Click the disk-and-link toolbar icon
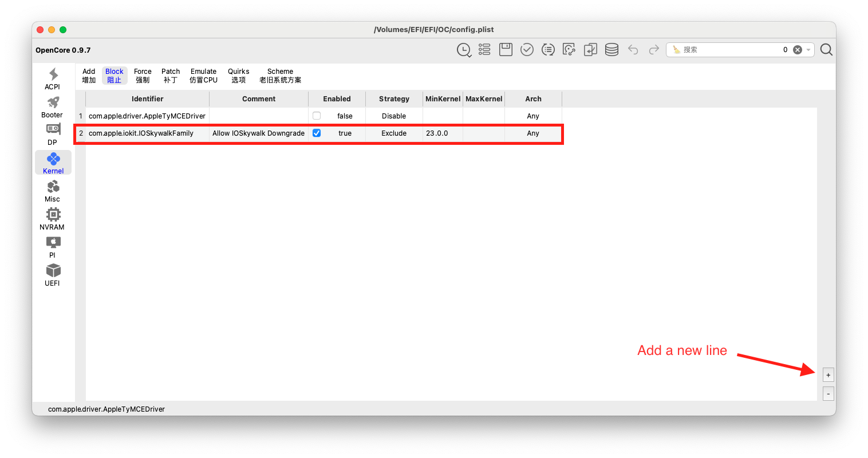This screenshot has height=458, width=868. coord(569,50)
